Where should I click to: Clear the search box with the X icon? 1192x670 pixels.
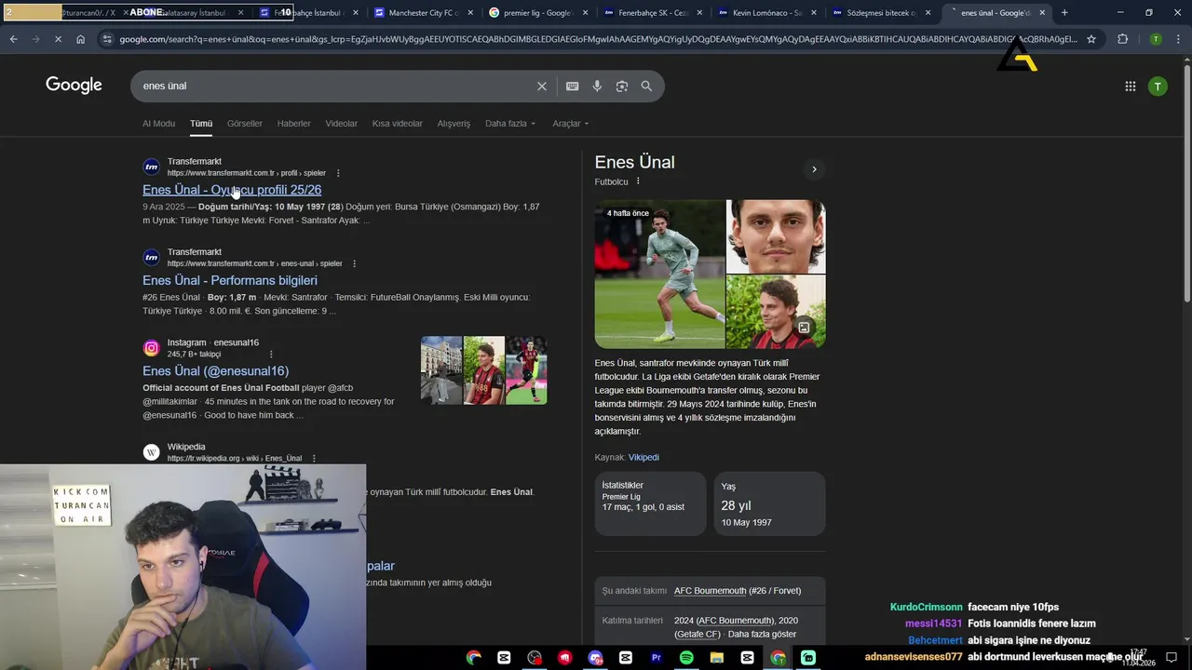point(542,86)
